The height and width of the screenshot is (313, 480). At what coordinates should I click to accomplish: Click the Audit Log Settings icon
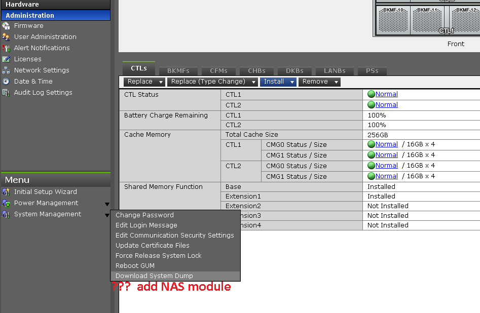click(6, 92)
